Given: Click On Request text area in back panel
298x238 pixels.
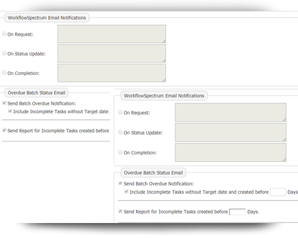Looking at the screenshot, I should pos(112,34).
